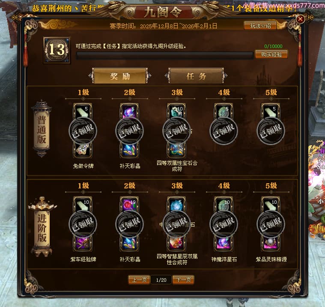325x307 pixels.
Task: Click the 紫品灵珠精源 reward icon
Action: coord(271,243)
